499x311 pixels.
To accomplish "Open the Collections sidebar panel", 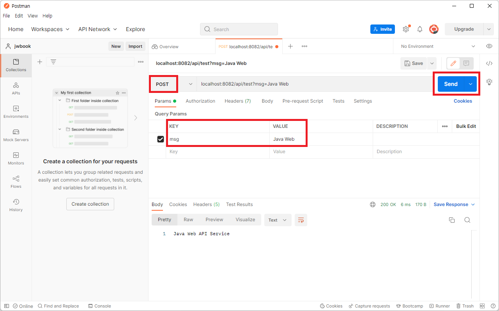I will pyautogui.click(x=16, y=65).
